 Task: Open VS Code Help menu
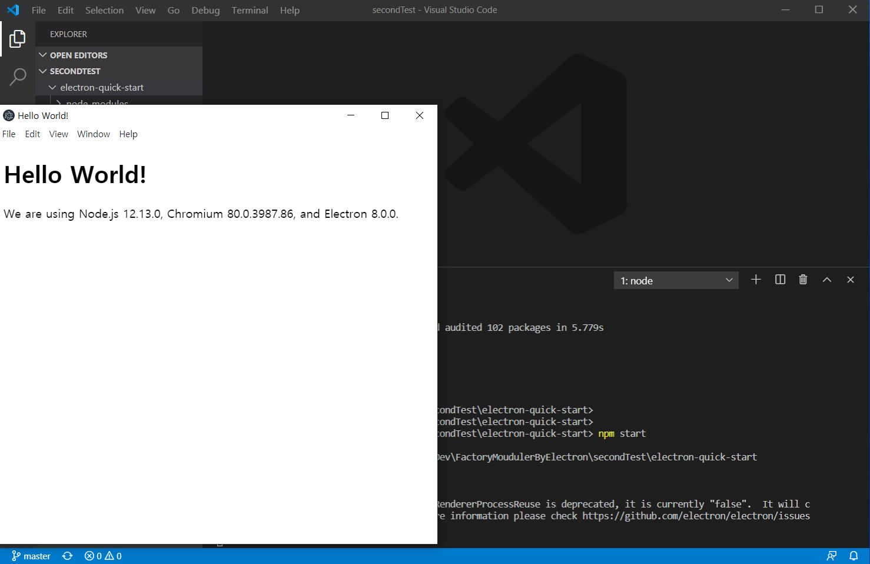[x=290, y=10]
